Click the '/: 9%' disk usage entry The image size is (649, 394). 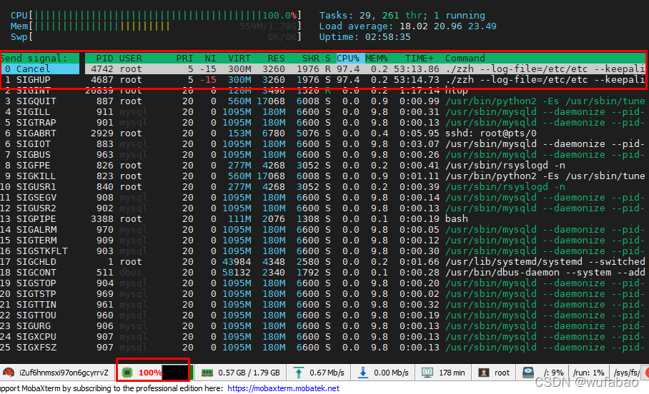(x=553, y=373)
